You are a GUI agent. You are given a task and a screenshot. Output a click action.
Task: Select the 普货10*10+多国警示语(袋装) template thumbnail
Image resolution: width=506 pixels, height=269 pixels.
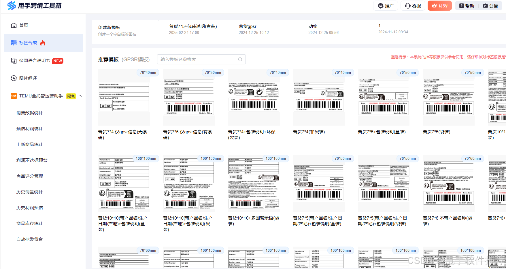point(254,183)
